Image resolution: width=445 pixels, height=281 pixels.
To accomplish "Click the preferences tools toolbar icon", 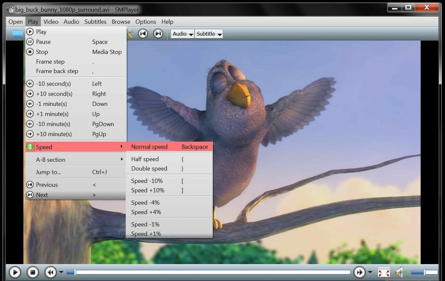I will coord(129,33).
